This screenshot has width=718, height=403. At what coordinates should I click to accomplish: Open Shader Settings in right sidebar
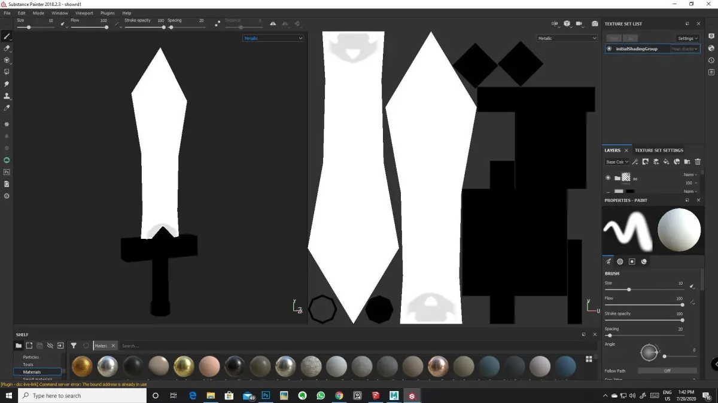click(711, 48)
